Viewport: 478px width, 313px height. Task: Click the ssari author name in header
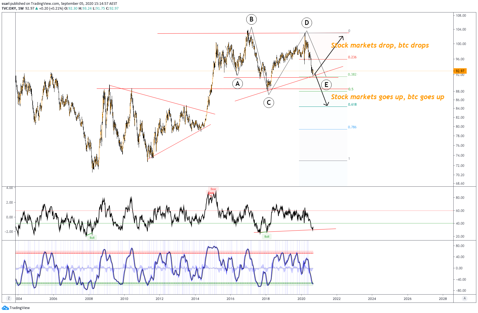[6, 4]
